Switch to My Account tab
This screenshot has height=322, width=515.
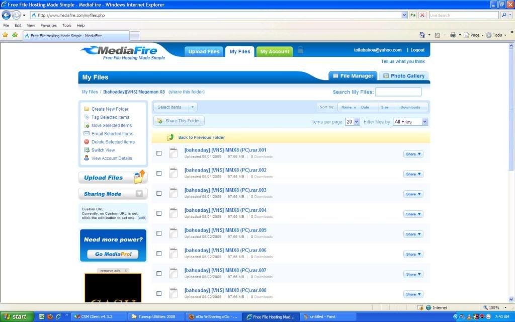[275, 52]
